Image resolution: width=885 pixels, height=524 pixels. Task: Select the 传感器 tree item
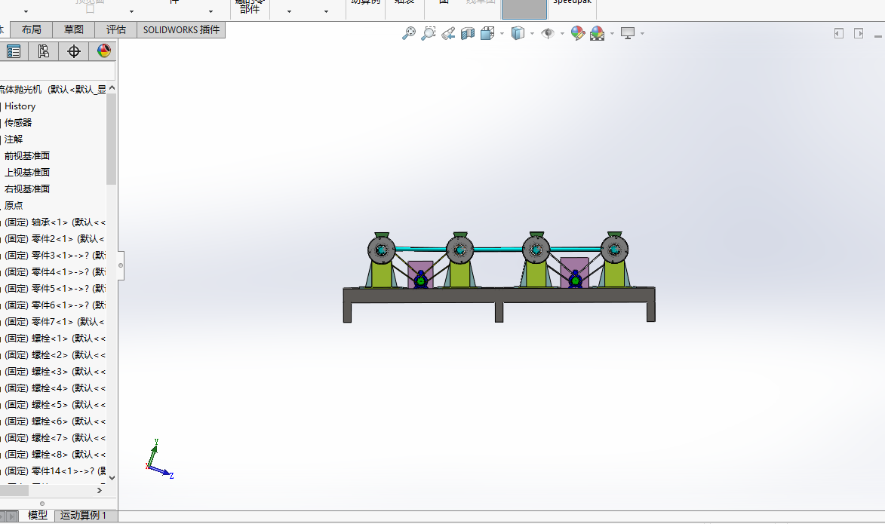18,122
